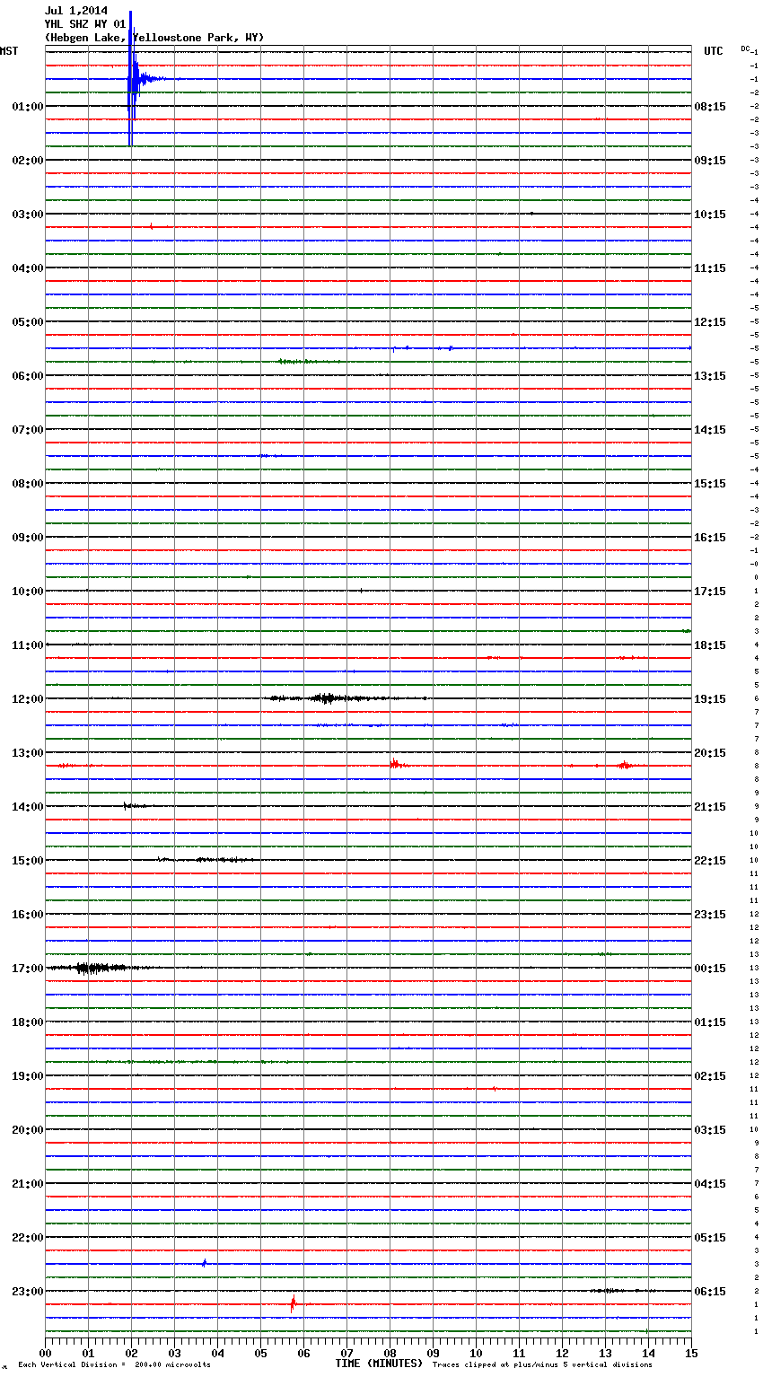The height and width of the screenshot is (1377, 763).
Task: Click the black wavering signal on the 15:00 trace
Action: point(208,860)
